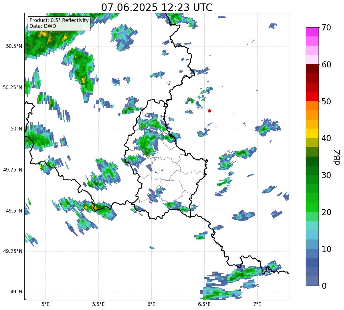Click the 6.5°E longitude label
Screen dimensions: 344x310
204,304
